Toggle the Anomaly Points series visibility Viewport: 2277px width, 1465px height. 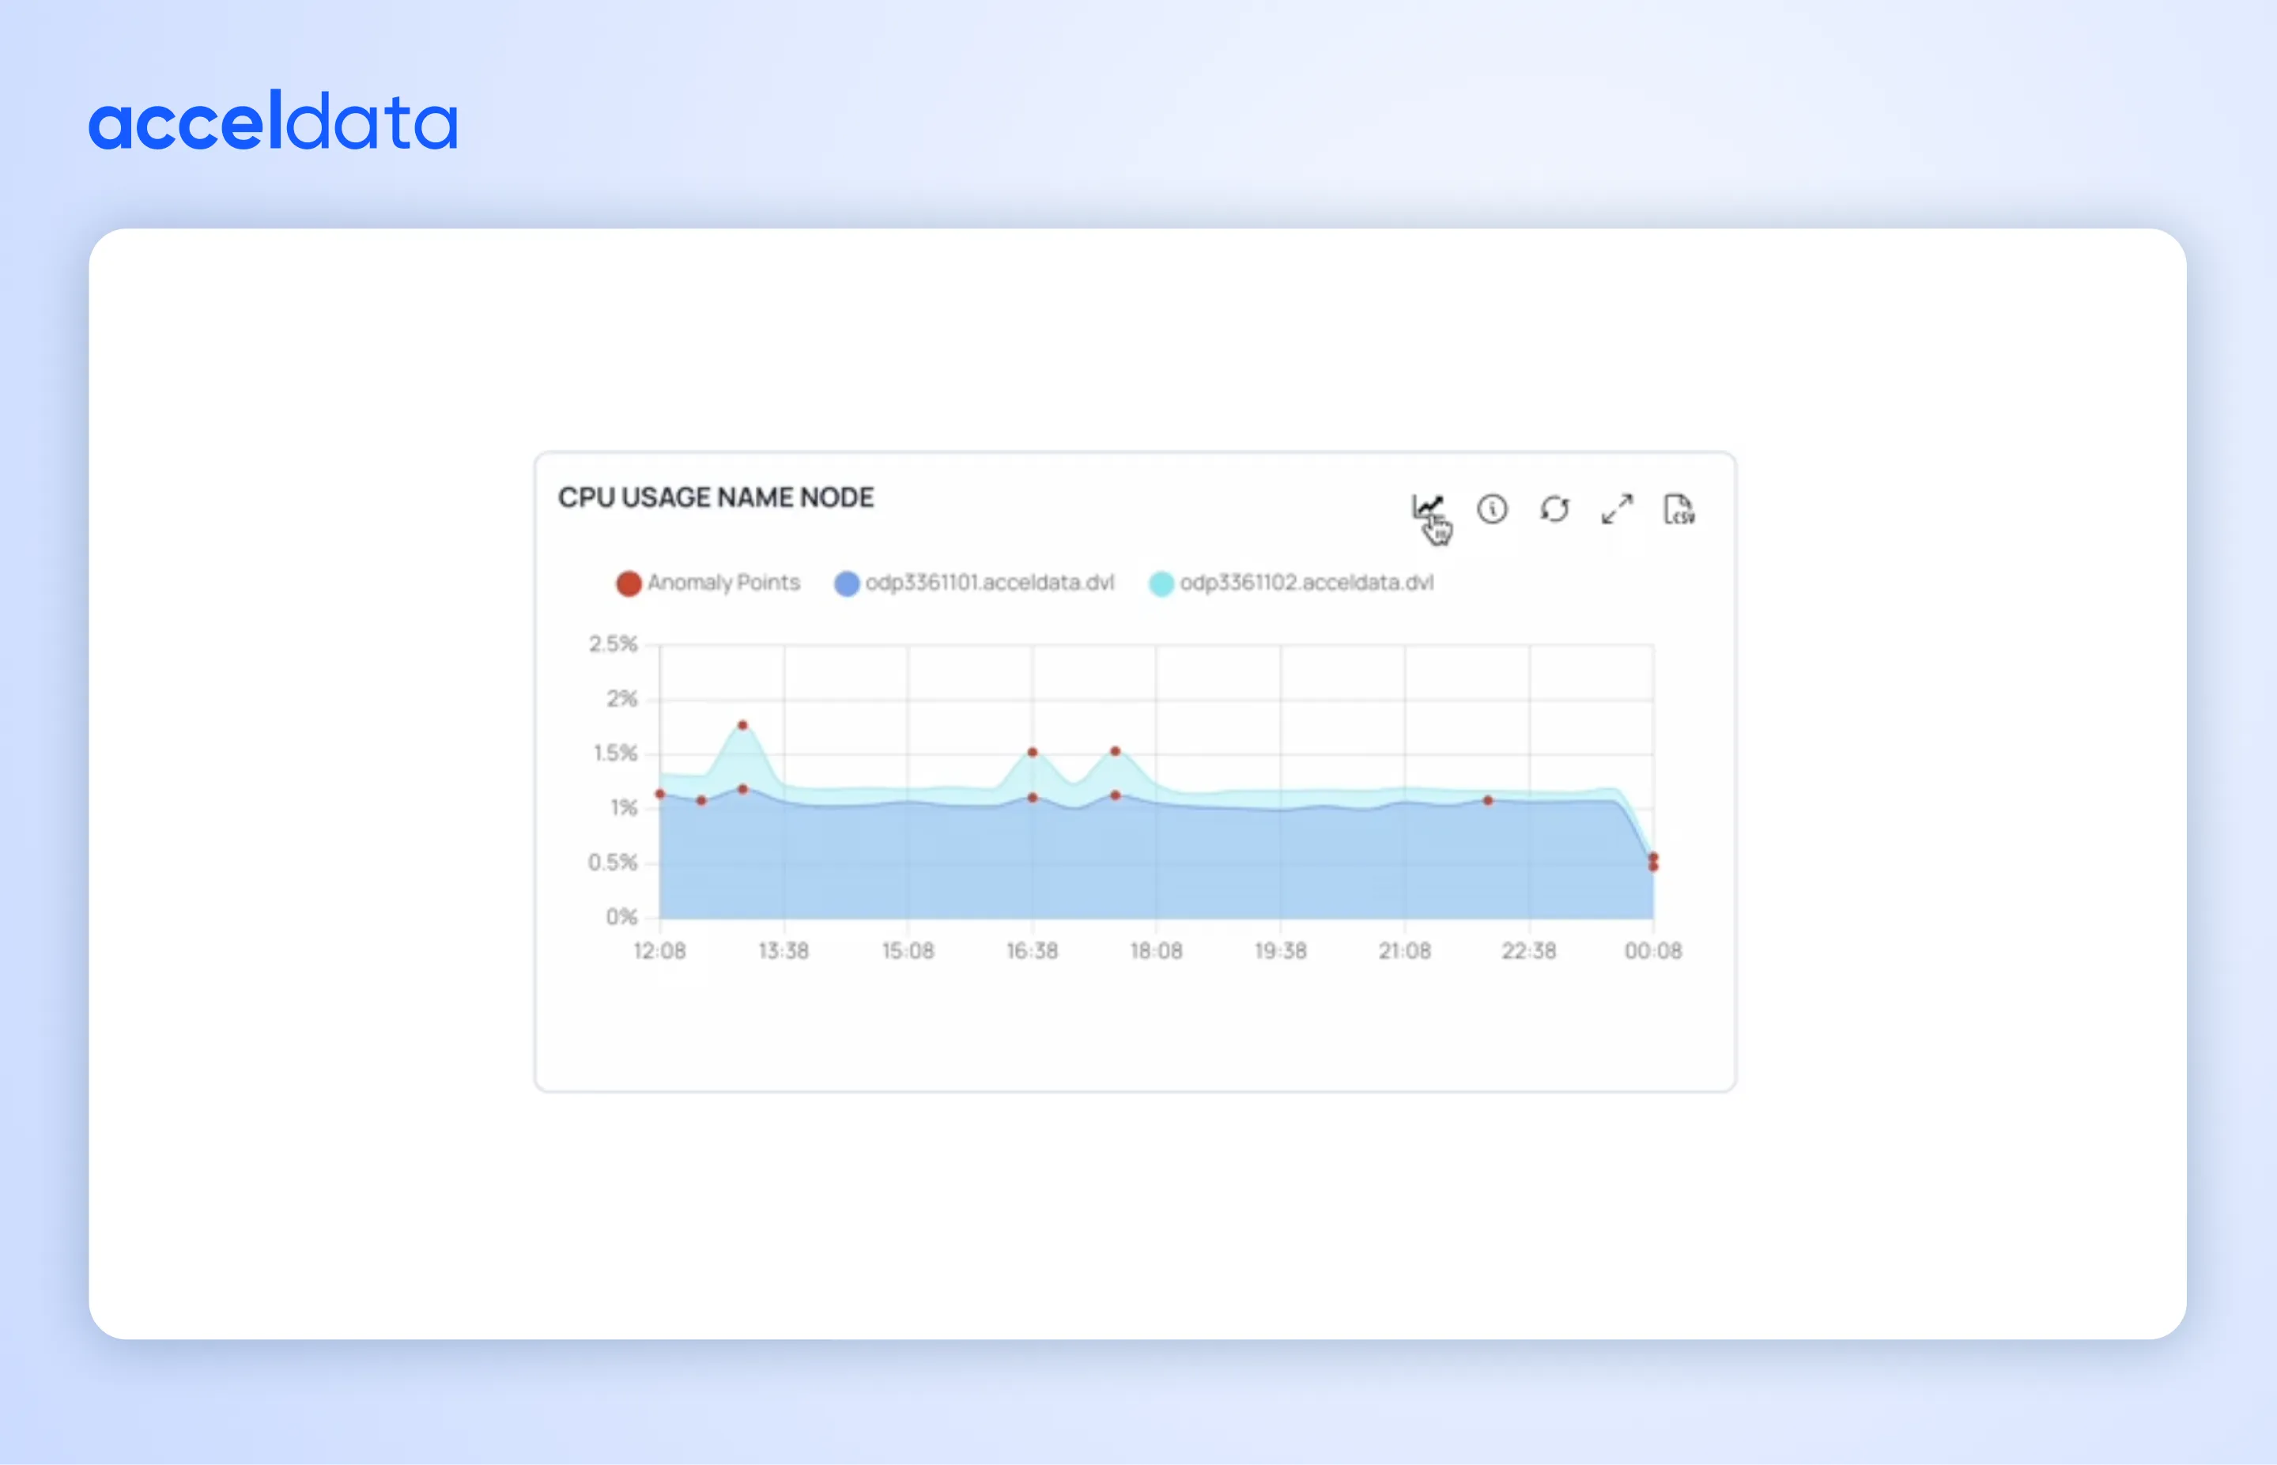click(x=629, y=583)
